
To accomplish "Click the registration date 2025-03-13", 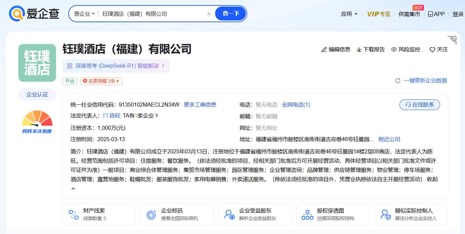I will click(x=111, y=139).
